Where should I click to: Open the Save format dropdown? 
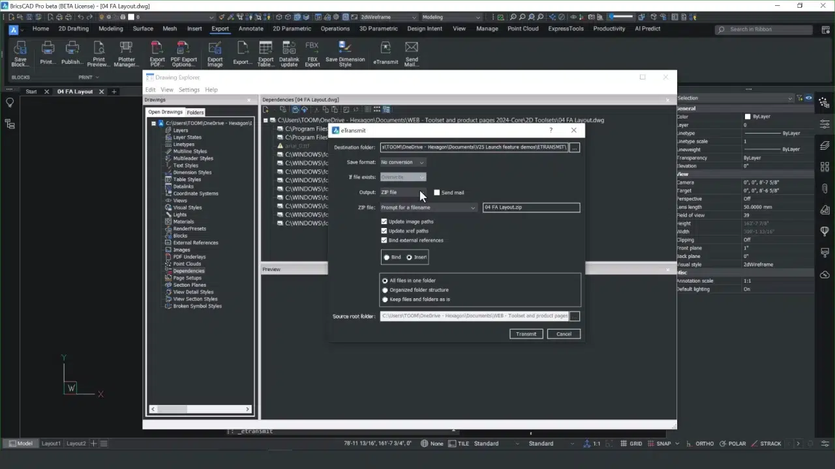click(x=402, y=162)
